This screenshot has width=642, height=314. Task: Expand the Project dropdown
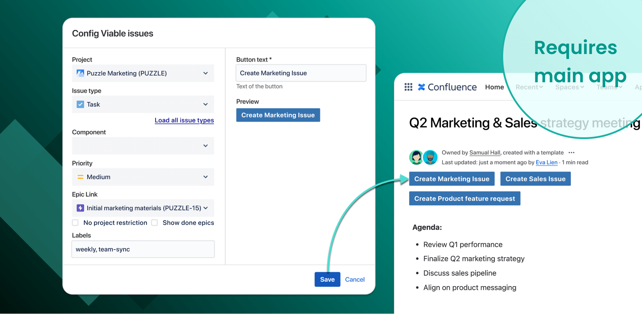[143, 73]
